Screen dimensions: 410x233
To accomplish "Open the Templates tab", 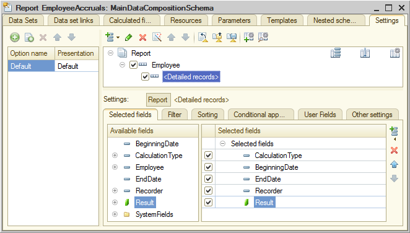I will pyautogui.click(x=282, y=20).
